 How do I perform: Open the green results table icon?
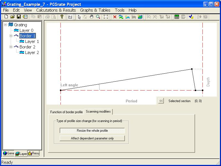(177, 17)
